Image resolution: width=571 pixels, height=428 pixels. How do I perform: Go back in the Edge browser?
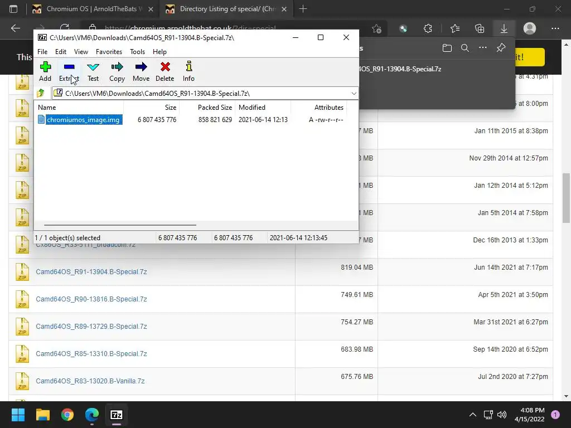click(x=15, y=28)
